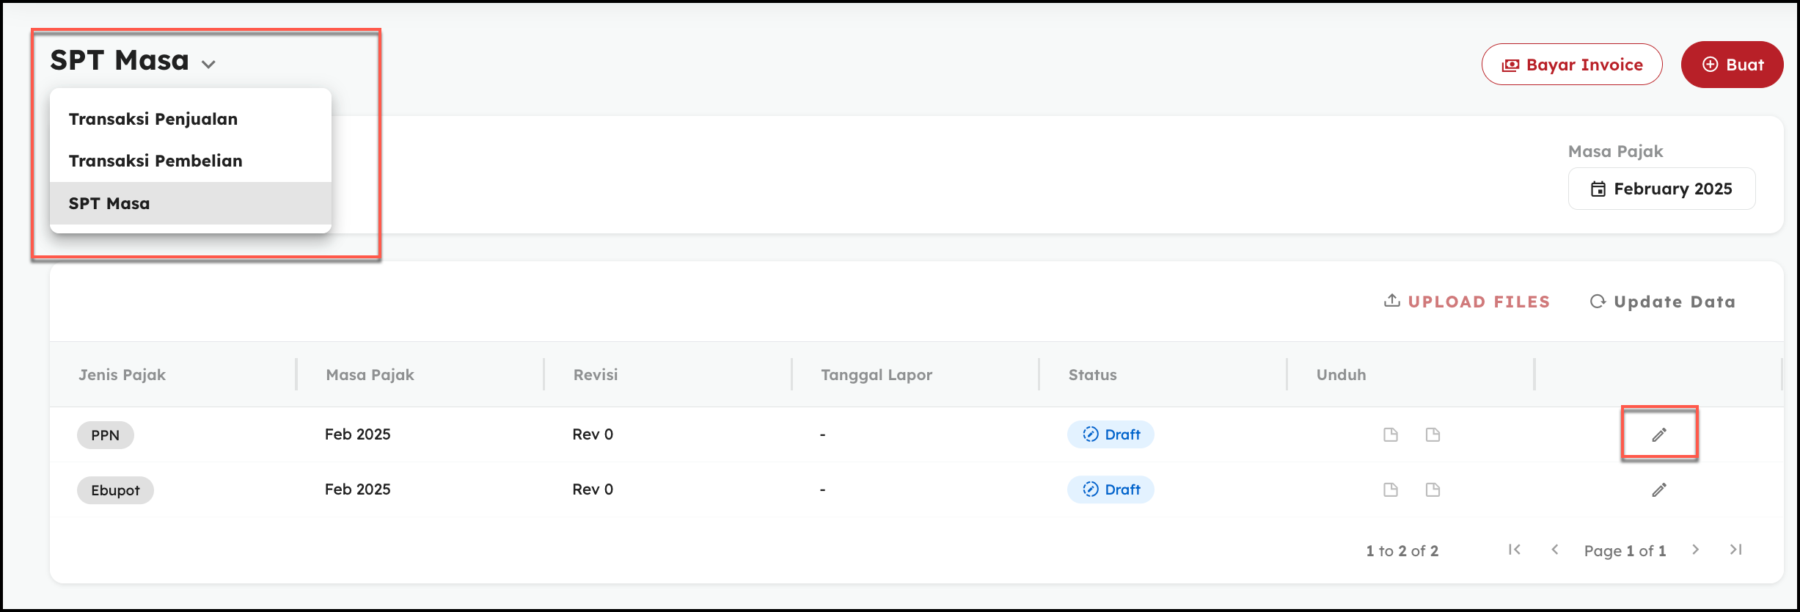
Task: Click the red Buat button
Action: (x=1732, y=65)
